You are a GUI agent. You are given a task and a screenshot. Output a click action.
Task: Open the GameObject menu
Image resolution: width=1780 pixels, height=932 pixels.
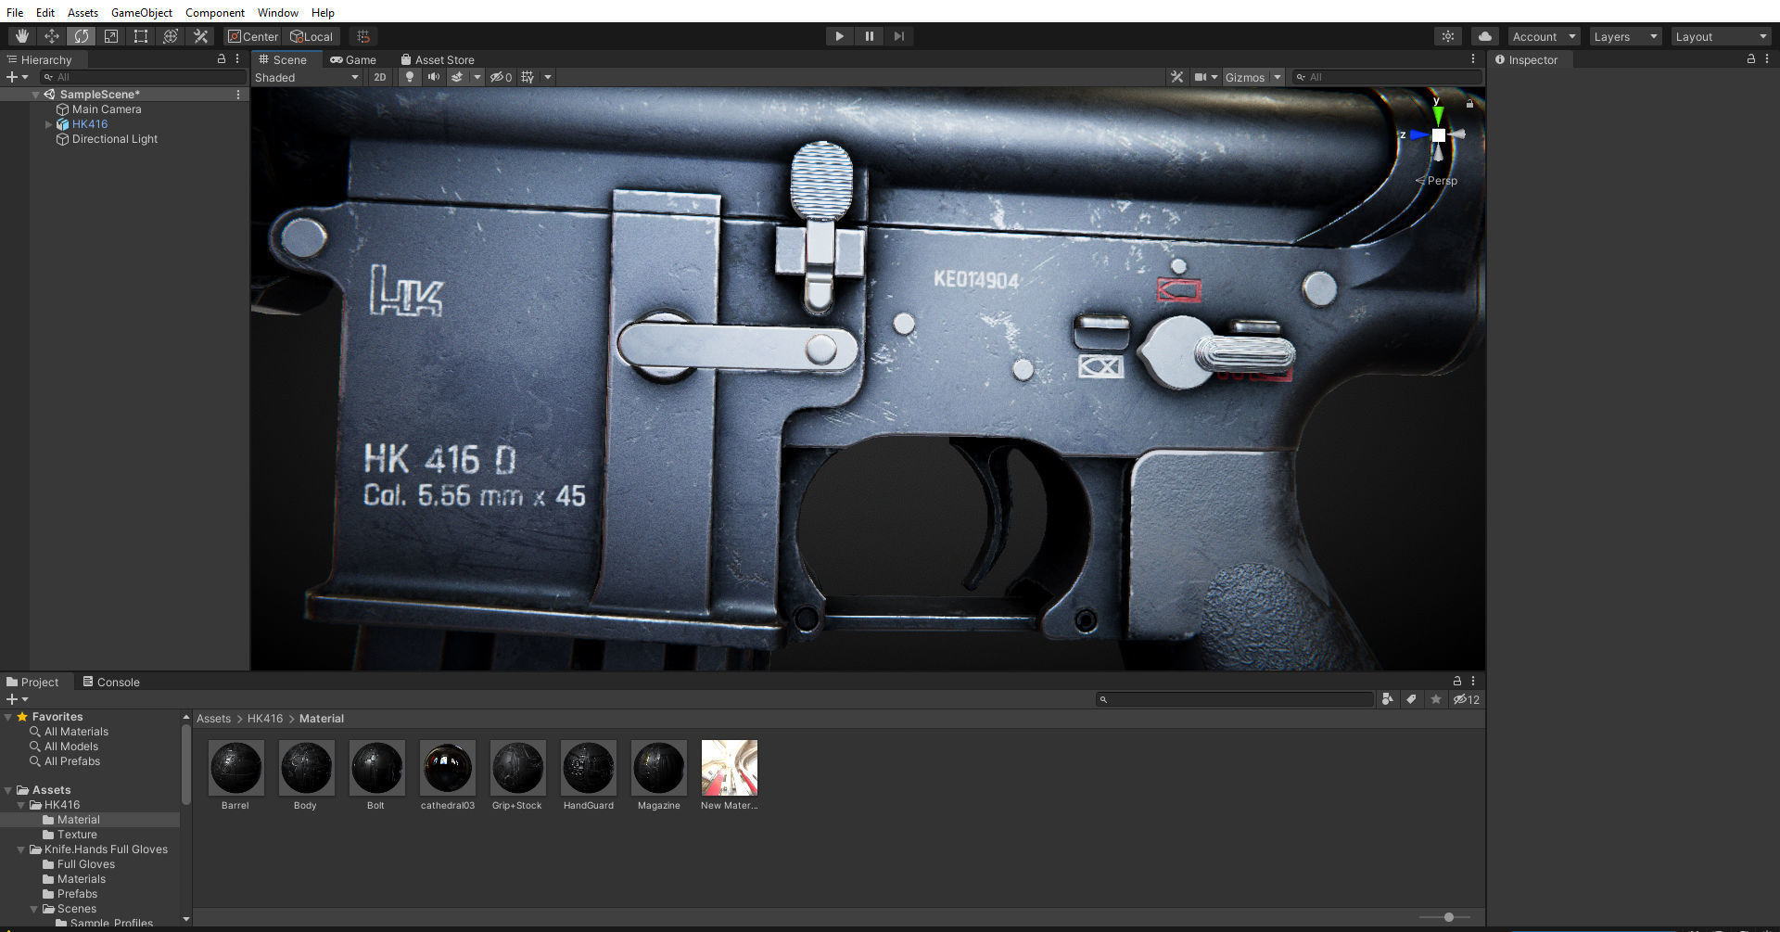[x=141, y=12]
